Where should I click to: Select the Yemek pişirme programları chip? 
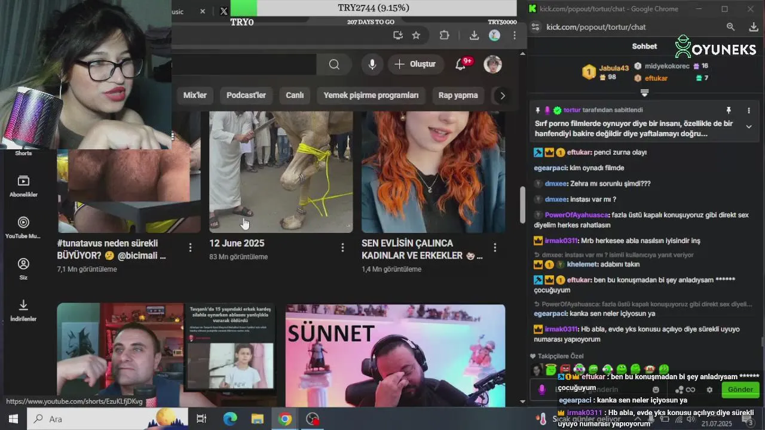tap(371, 96)
